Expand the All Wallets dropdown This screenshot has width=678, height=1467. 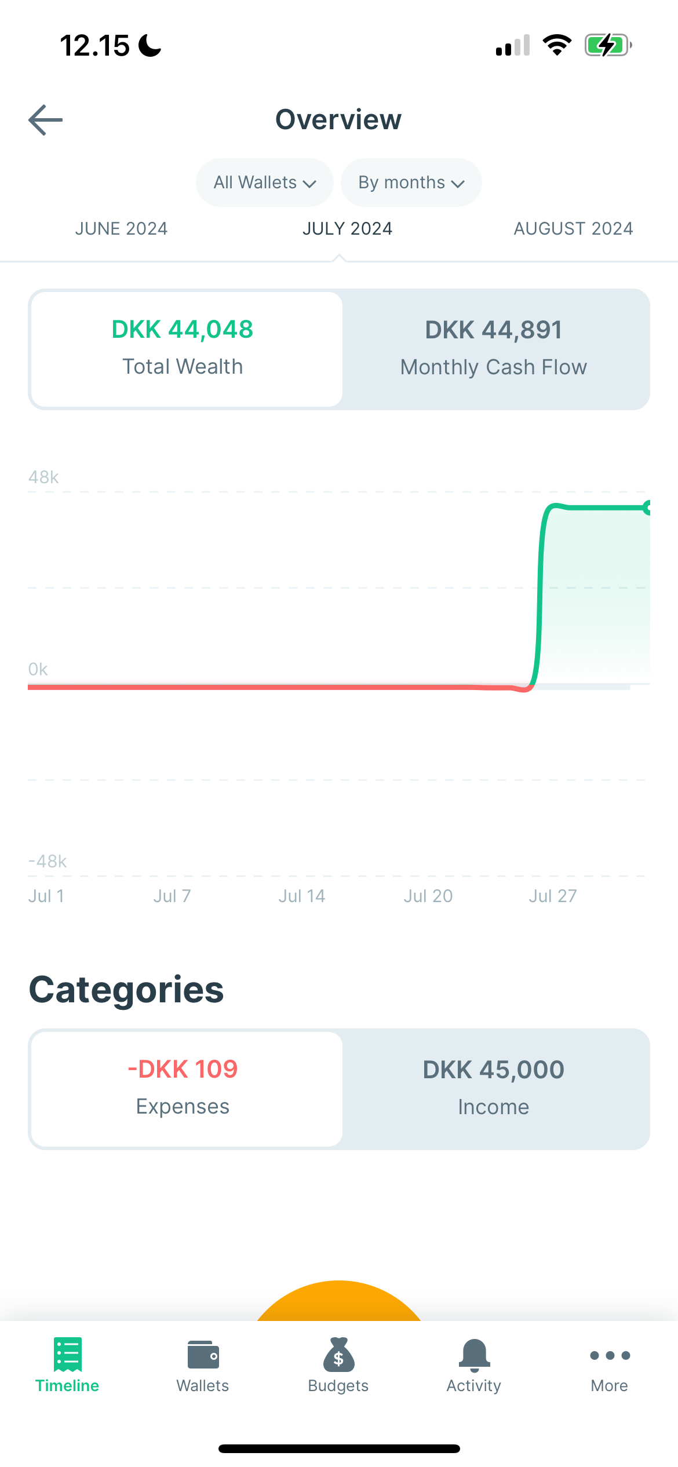[265, 183]
